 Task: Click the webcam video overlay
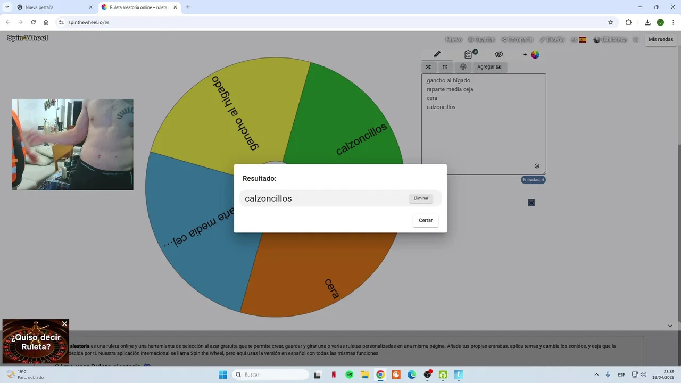pyautogui.click(x=72, y=144)
